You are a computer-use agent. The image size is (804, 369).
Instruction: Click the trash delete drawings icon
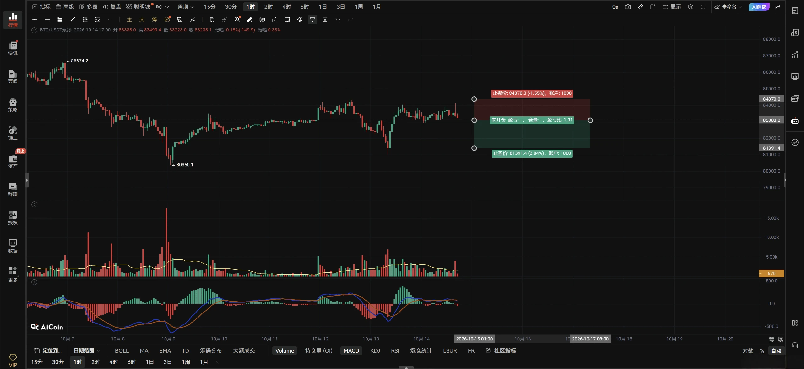[x=325, y=19]
